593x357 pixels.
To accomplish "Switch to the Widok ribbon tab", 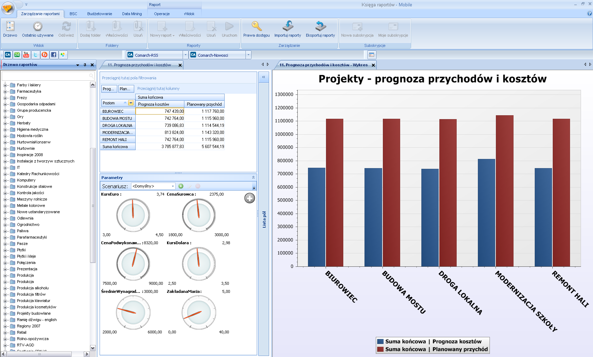I will 189,14.
